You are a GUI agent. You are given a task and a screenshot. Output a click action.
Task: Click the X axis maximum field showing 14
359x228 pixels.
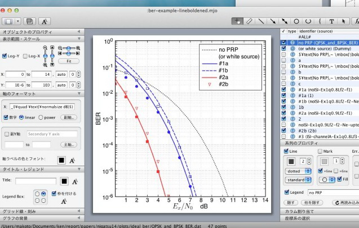[x=41, y=74]
